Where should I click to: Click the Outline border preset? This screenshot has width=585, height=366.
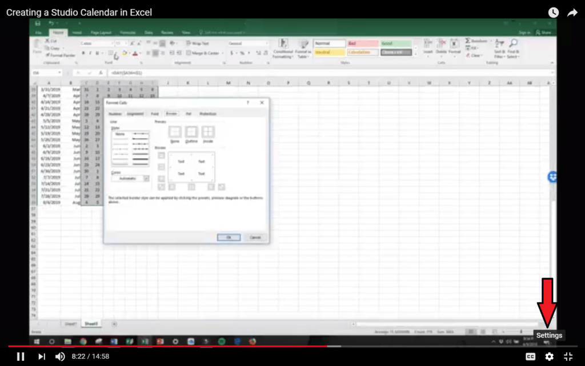[191, 132]
